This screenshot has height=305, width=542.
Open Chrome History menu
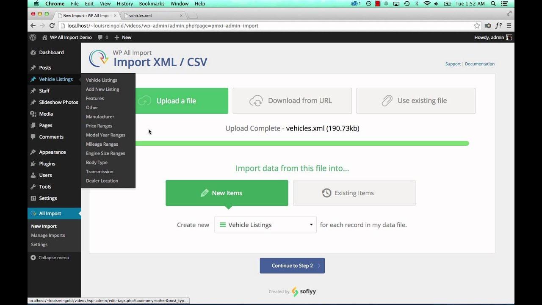[125, 3]
